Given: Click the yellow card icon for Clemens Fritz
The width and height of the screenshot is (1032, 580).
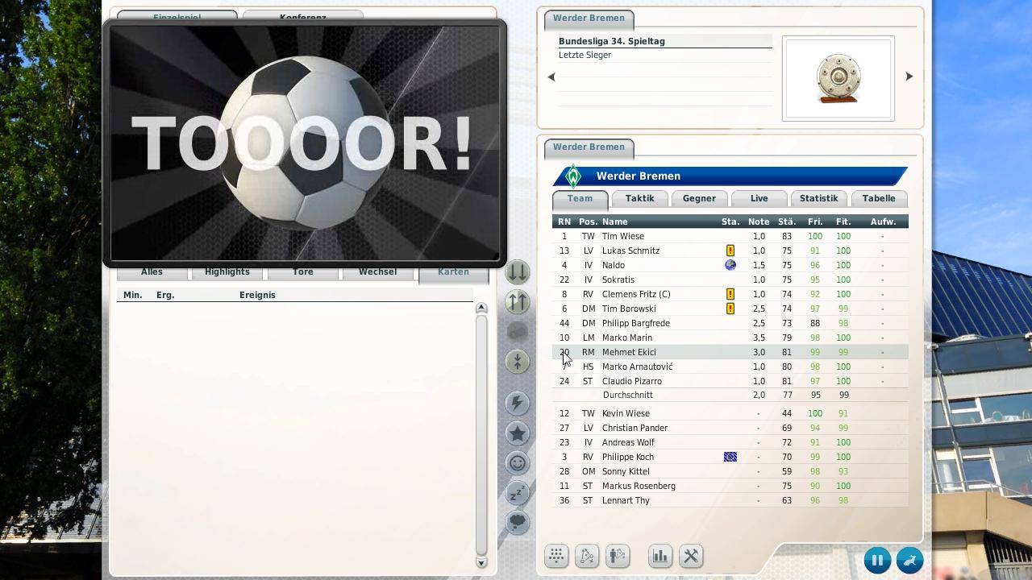Looking at the screenshot, I should tap(730, 294).
